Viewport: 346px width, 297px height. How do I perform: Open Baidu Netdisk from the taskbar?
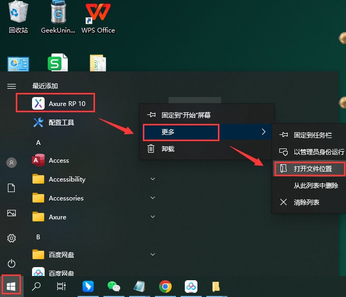click(191, 287)
